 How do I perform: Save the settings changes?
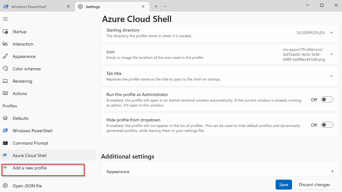[x=284, y=185]
